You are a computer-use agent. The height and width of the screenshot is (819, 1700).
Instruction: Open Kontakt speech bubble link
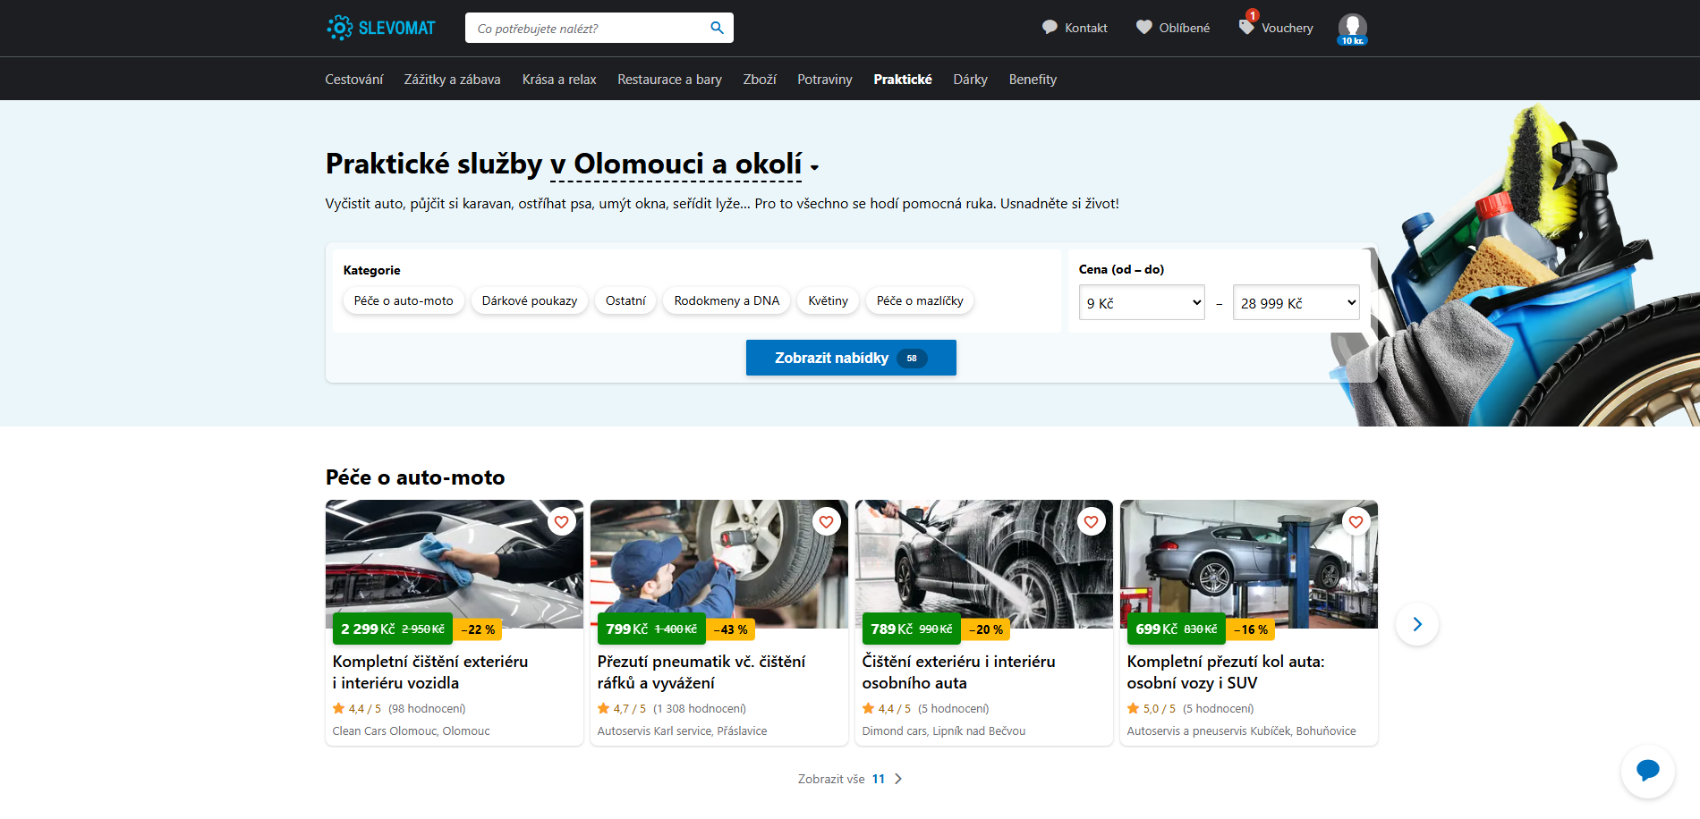click(1075, 28)
